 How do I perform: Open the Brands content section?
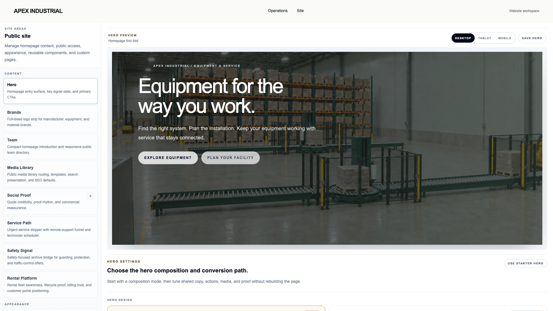pos(50,119)
